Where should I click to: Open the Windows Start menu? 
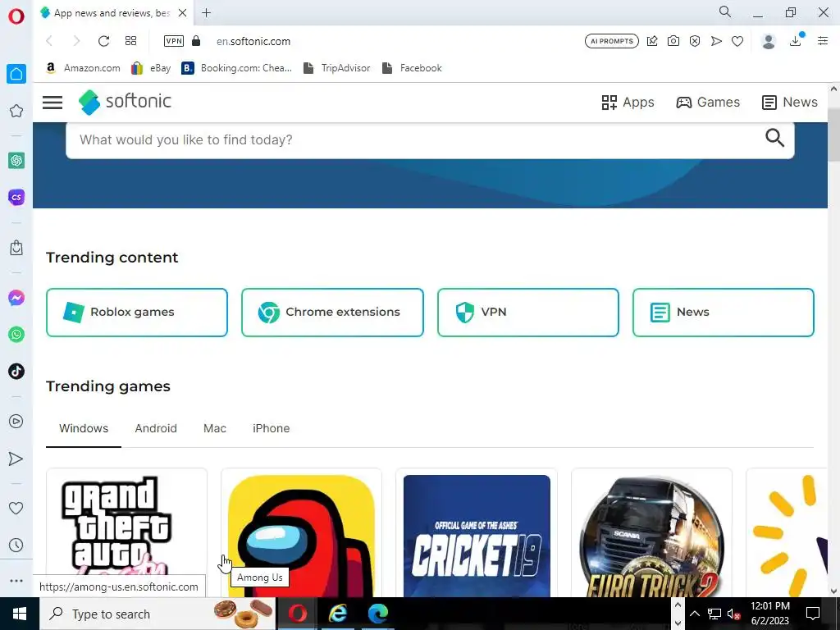coord(20,614)
